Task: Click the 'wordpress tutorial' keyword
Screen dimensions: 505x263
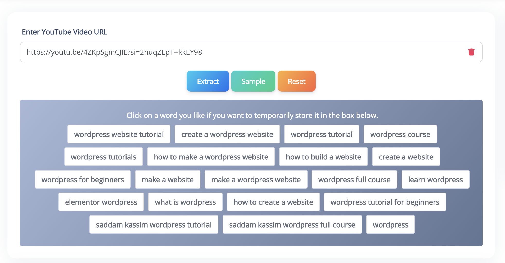Action: click(x=321, y=134)
